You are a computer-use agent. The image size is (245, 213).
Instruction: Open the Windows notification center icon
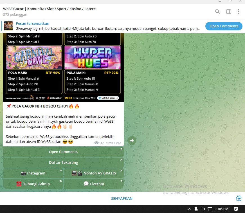point(236,209)
